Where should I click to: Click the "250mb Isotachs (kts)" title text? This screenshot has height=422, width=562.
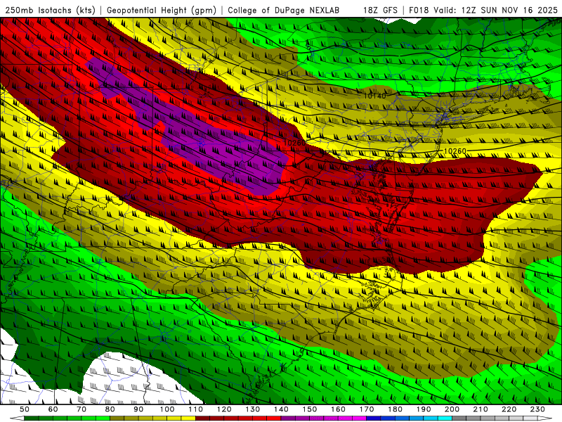pyautogui.click(x=50, y=10)
